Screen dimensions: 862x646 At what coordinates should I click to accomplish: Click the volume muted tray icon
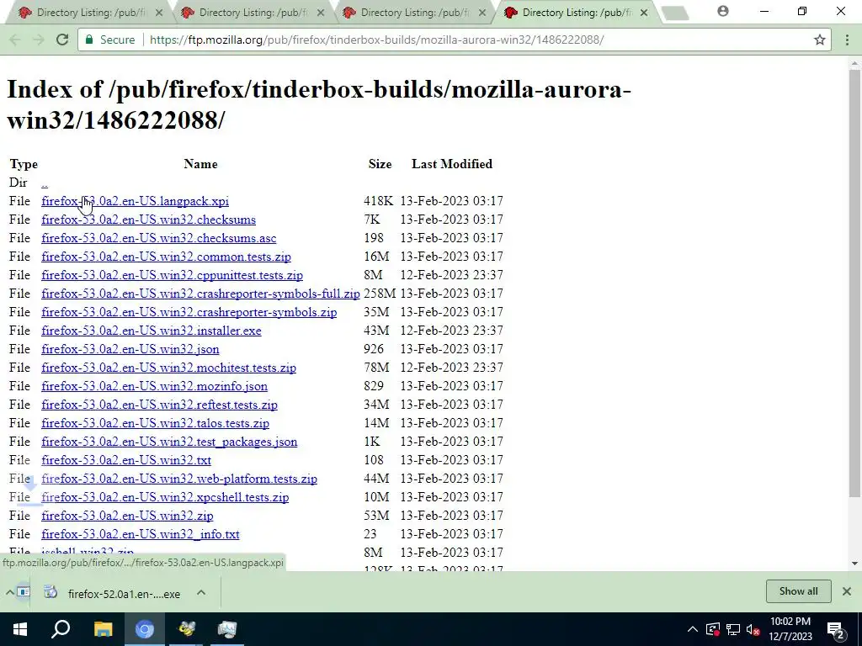tap(753, 629)
